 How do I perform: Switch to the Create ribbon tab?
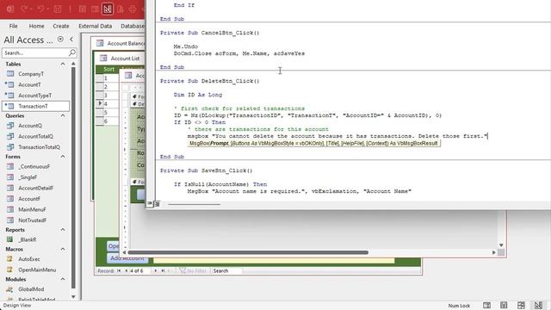pos(61,26)
